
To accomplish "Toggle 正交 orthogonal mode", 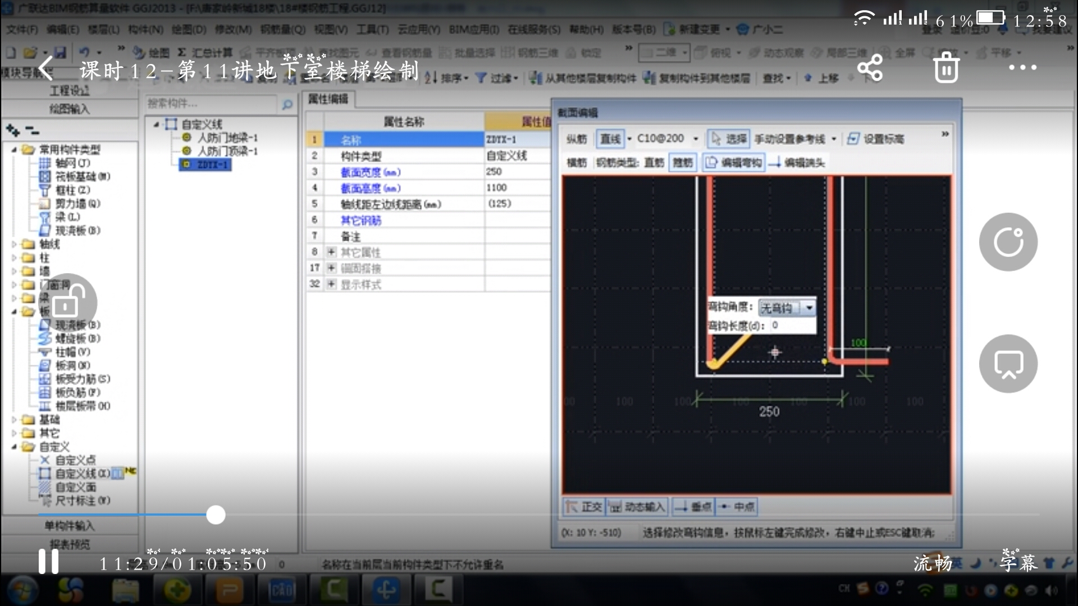I will tap(584, 507).
